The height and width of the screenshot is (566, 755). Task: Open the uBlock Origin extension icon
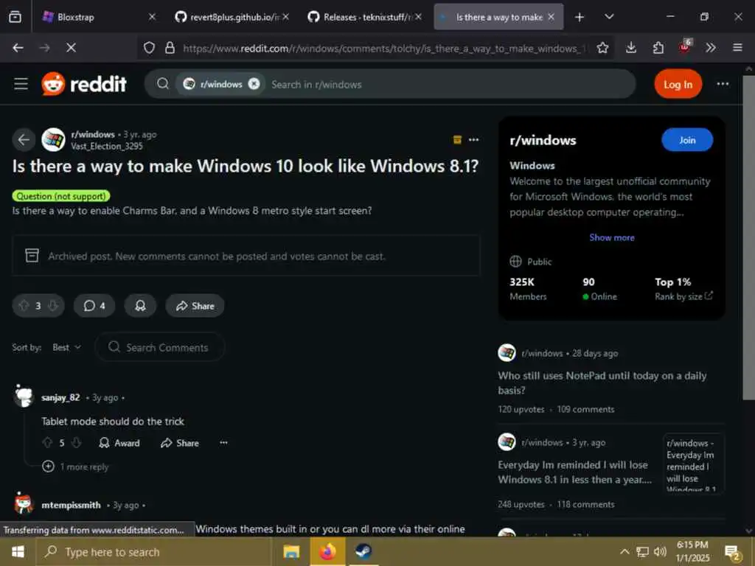click(685, 46)
